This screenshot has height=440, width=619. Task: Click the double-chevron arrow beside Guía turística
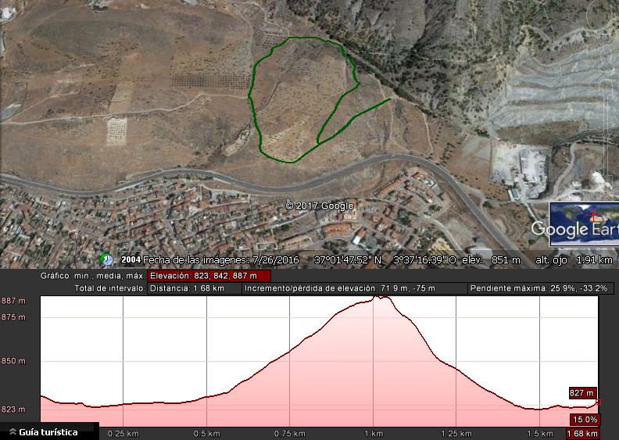[12, 432]
